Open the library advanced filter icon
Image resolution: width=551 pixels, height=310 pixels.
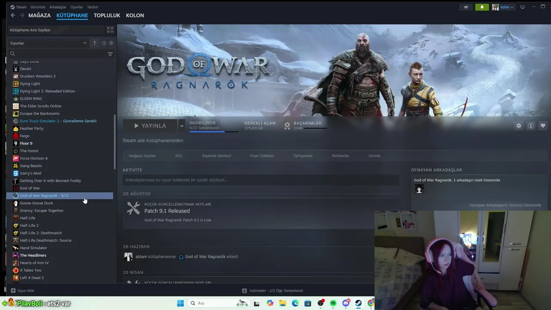[110, 54]
